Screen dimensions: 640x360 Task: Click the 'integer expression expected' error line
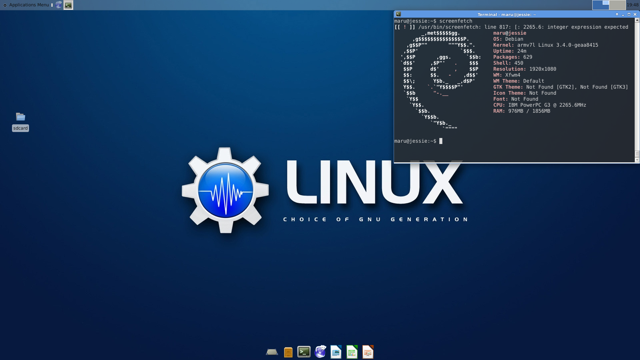point(511,27)
